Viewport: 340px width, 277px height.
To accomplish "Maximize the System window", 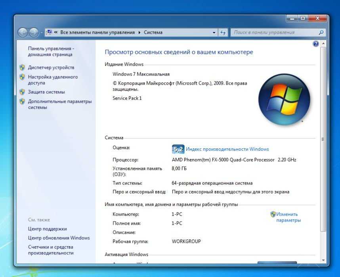I will coord(303,19).
